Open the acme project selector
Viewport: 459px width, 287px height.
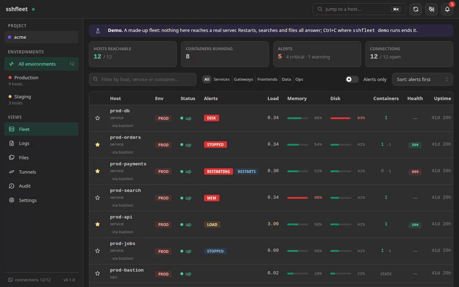coord(41,37)
